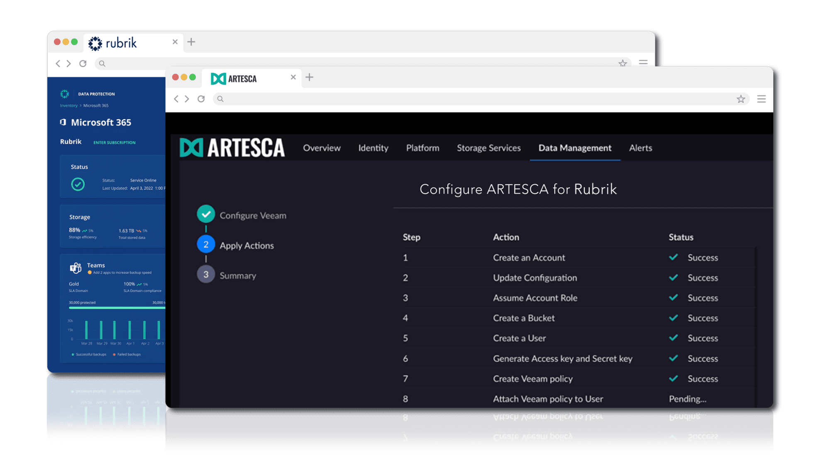Viewport: 830px width, 463px height.
Task: Select the Apply Actions step label
Action: (x=247, y=246)
